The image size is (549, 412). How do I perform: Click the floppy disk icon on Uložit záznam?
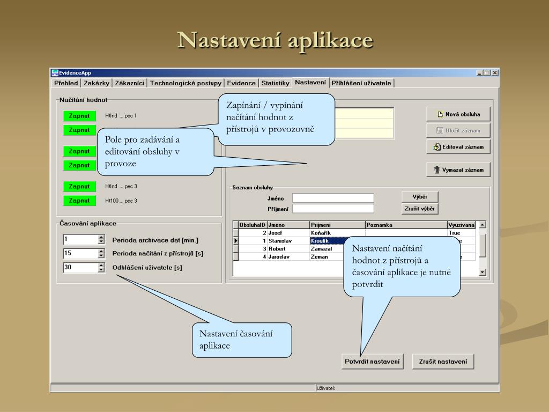[440, 130]
